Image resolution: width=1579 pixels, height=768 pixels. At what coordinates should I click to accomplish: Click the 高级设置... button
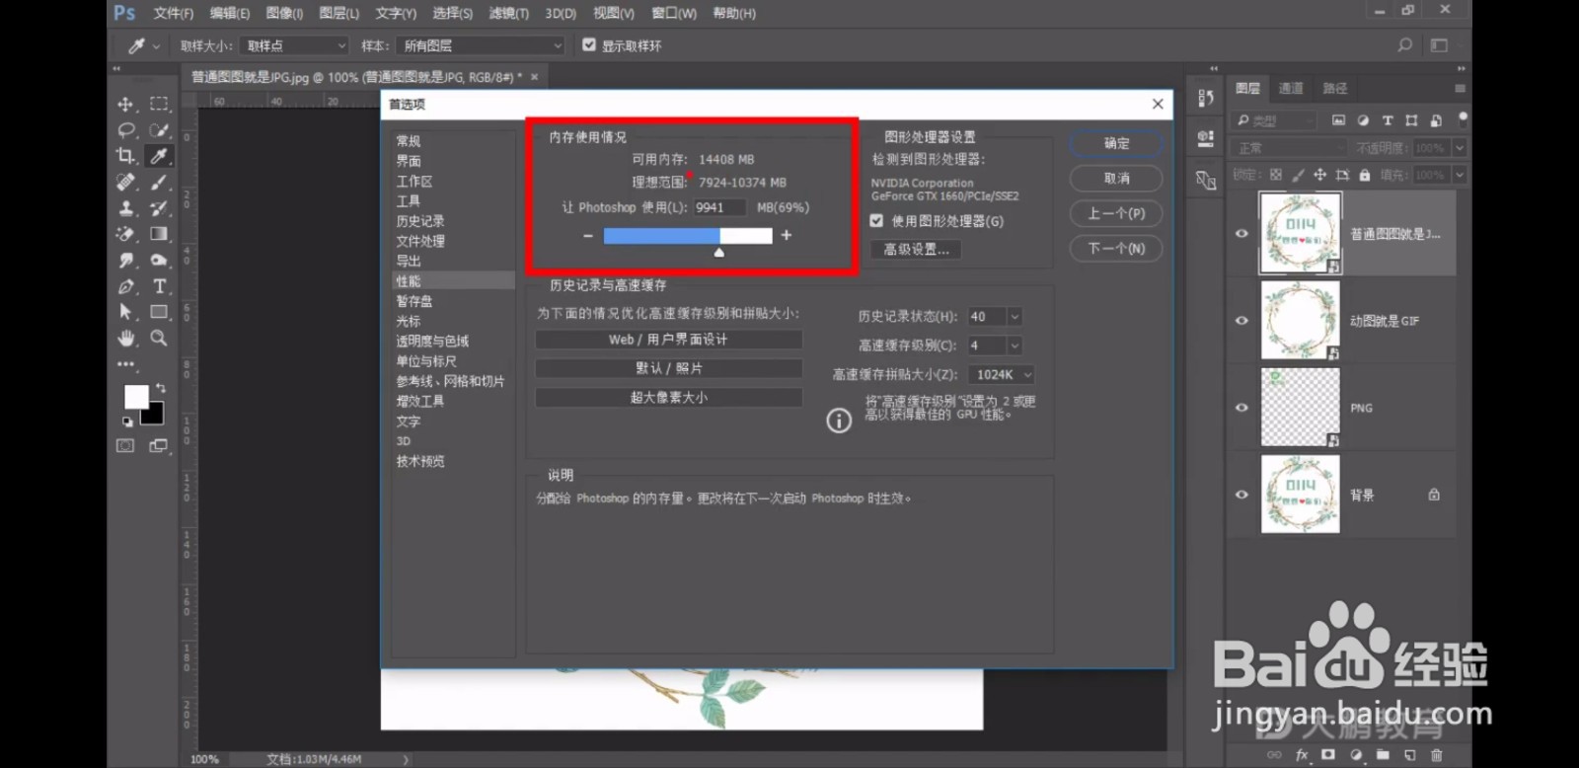pos(916,250)
